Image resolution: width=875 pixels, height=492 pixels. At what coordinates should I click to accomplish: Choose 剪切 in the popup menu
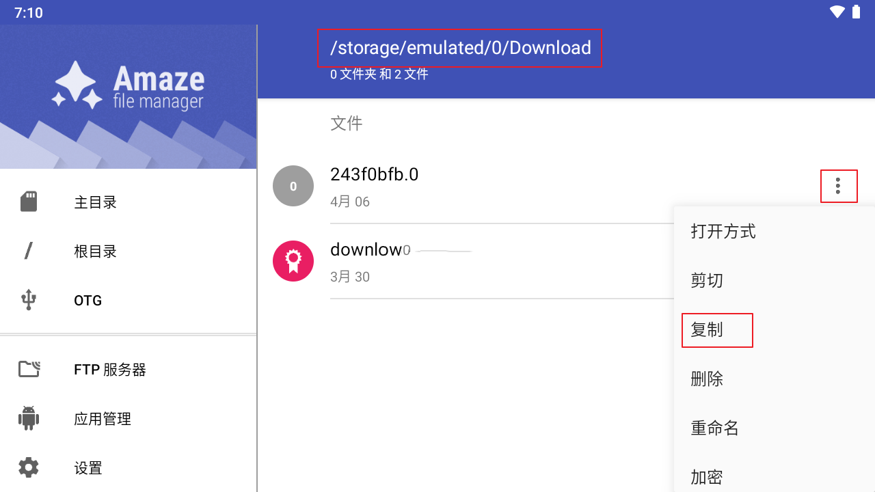[707, 281]
